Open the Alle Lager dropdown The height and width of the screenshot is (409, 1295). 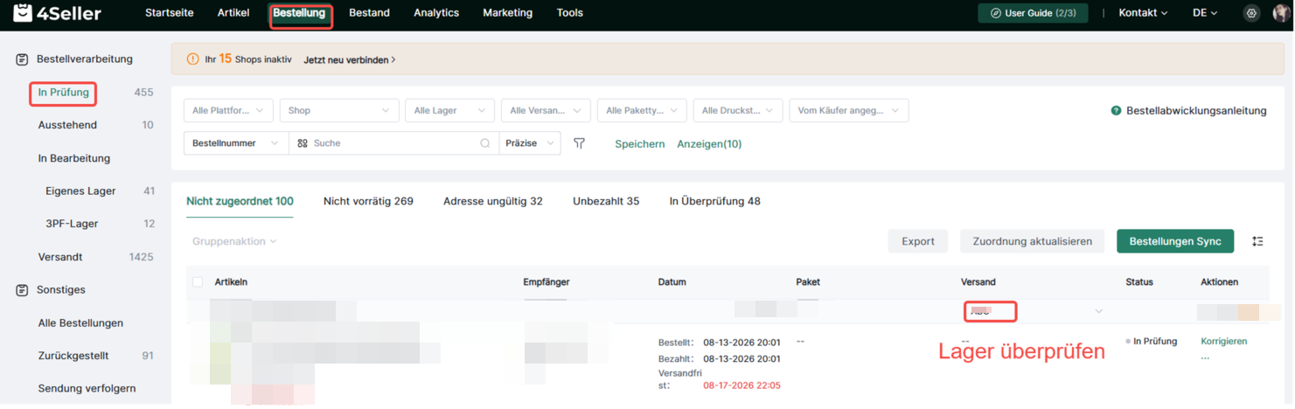[x=449, y=111]
